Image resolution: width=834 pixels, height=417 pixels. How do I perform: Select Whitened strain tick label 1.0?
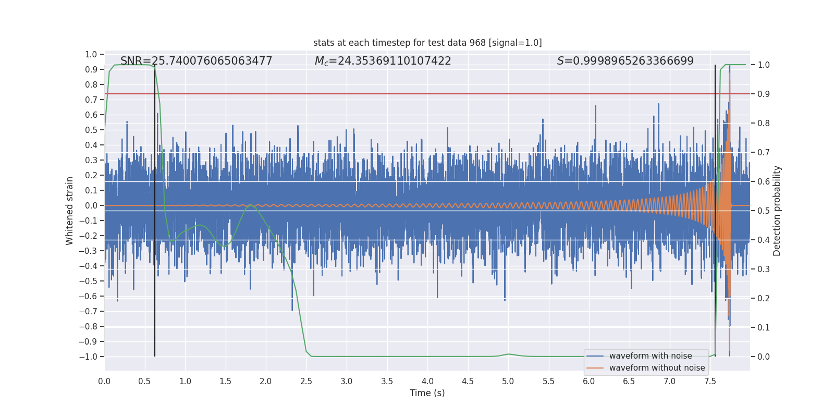click(91, 54)
